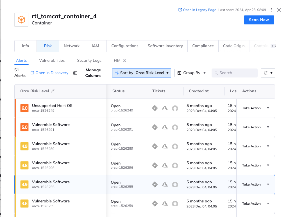Viewport: 288px width, 217px height.
Task: Open the Vulnerabilities sub-tab
Action: pyautogui.click(x=52, y=60)
